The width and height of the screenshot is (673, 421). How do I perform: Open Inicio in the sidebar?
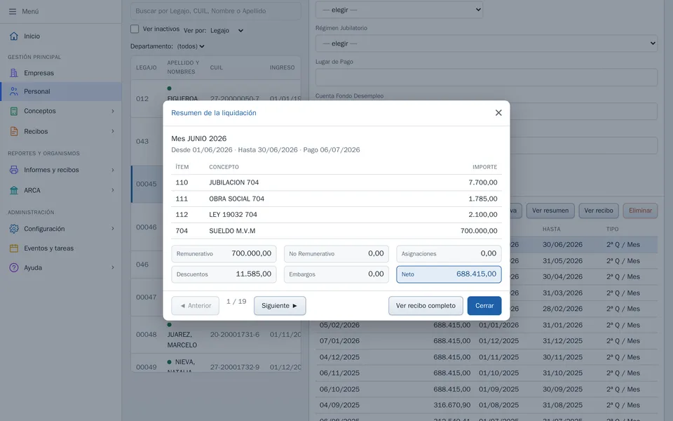click(61, 36)
